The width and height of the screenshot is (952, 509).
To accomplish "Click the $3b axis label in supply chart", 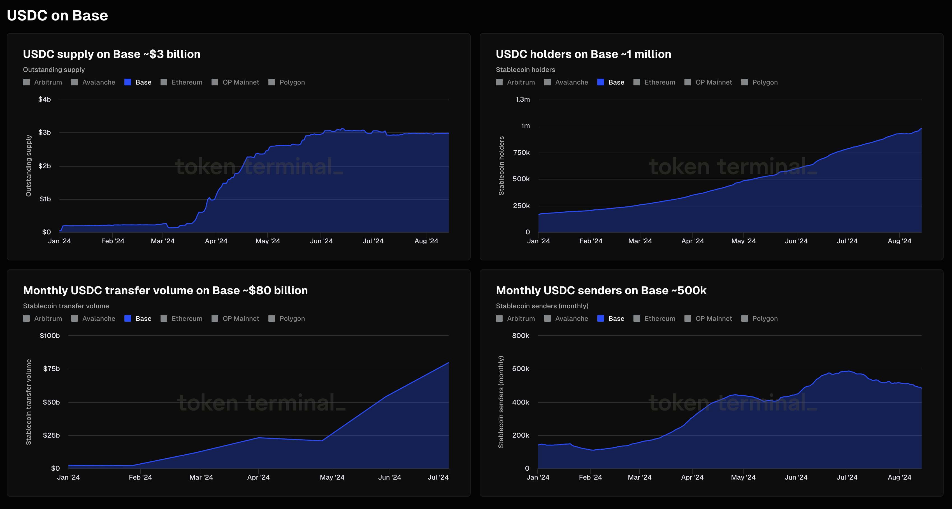I will click(x=45, y=132).
